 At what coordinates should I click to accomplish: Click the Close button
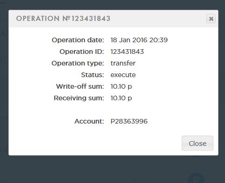click(198, 143)
